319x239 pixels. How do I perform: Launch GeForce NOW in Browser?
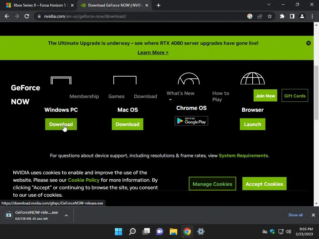(252, 124)
